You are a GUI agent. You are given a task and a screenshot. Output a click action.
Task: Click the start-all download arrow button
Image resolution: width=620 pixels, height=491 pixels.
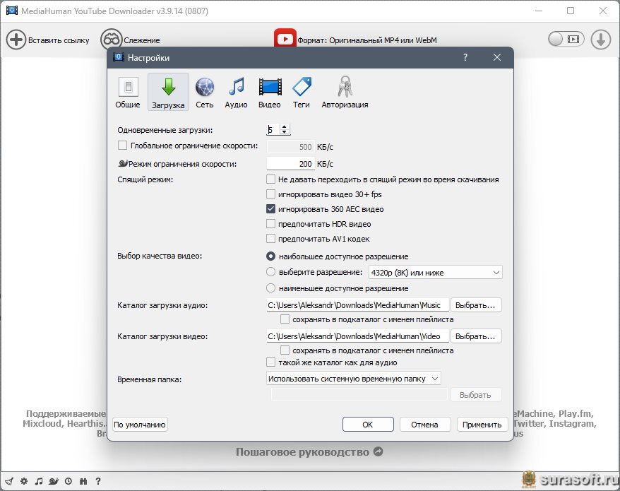click(x=601, y=40)
